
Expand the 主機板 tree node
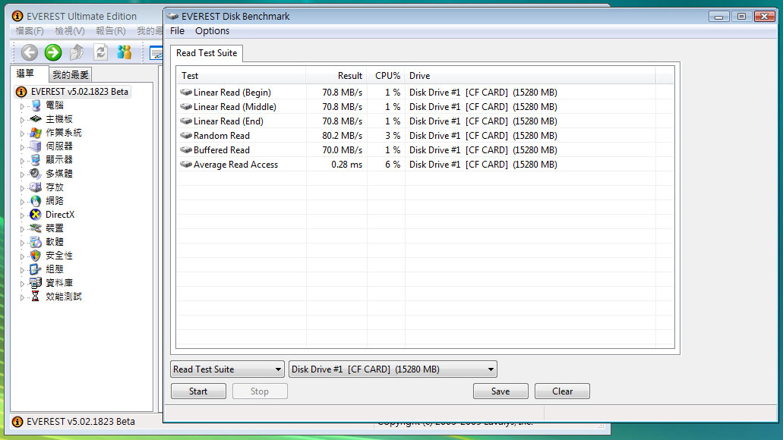tap(22, 120)
